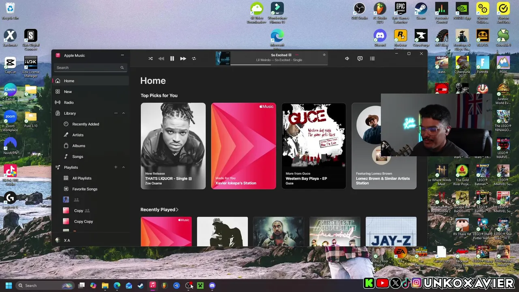Viewport: 519px width, 292px height.
Task: Open NVIDIA App desktop shortcut
Action: click(462, 11)
